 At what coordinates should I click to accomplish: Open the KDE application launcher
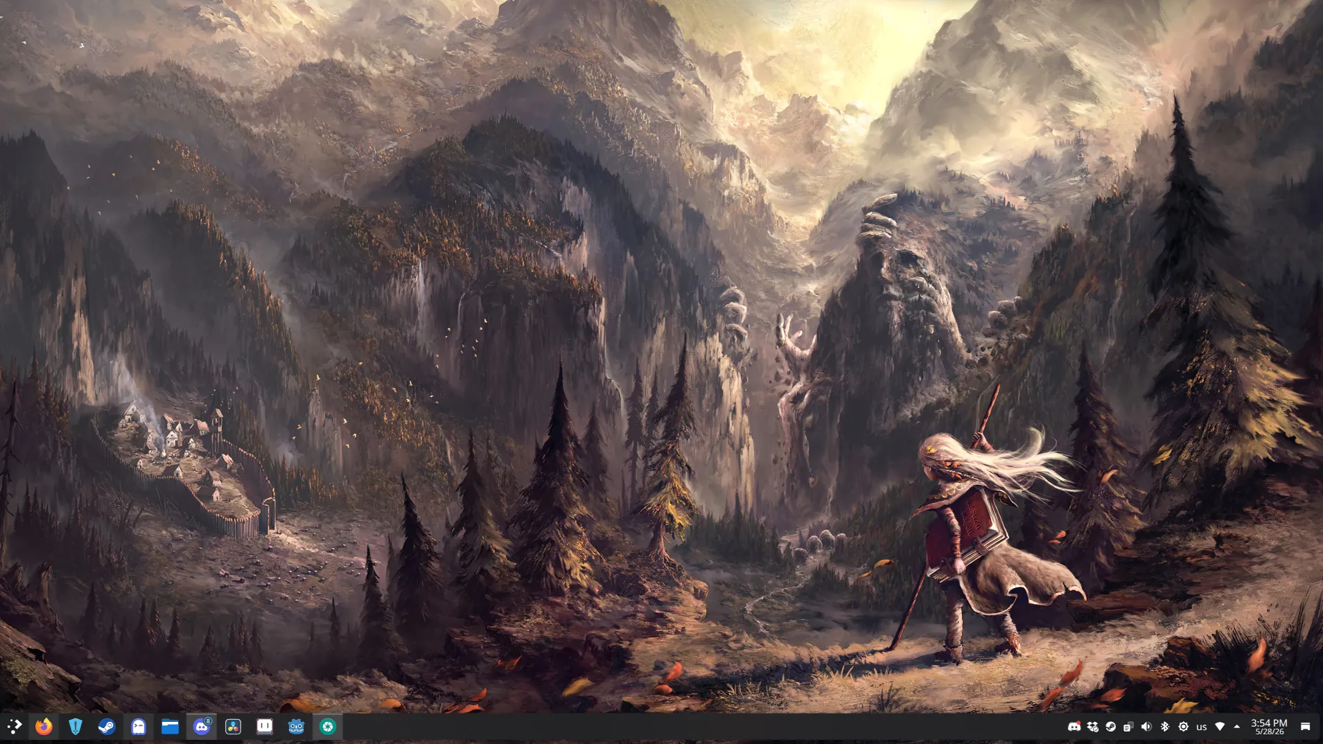click(14, 727)
